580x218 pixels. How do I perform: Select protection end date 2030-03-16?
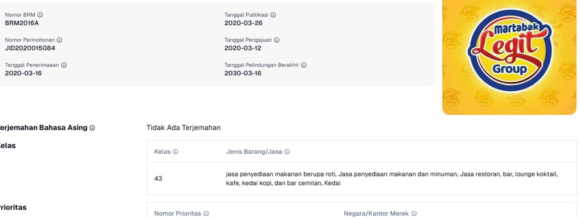click(243, 73)
